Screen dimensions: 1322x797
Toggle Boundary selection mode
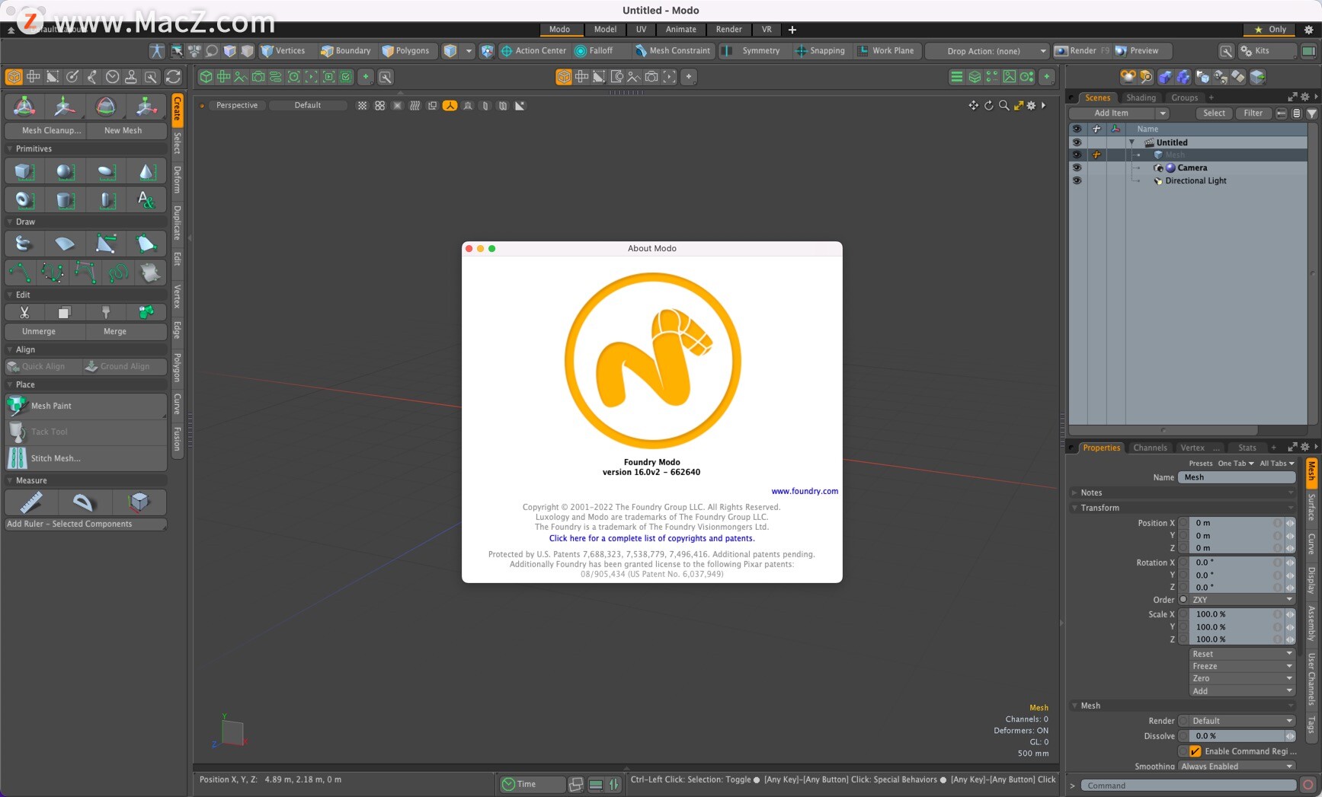click(x=346, y=51)
